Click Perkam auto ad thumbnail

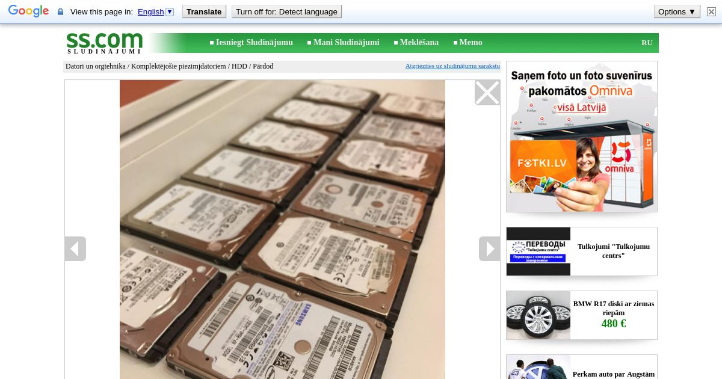click(x=538, y=367)
